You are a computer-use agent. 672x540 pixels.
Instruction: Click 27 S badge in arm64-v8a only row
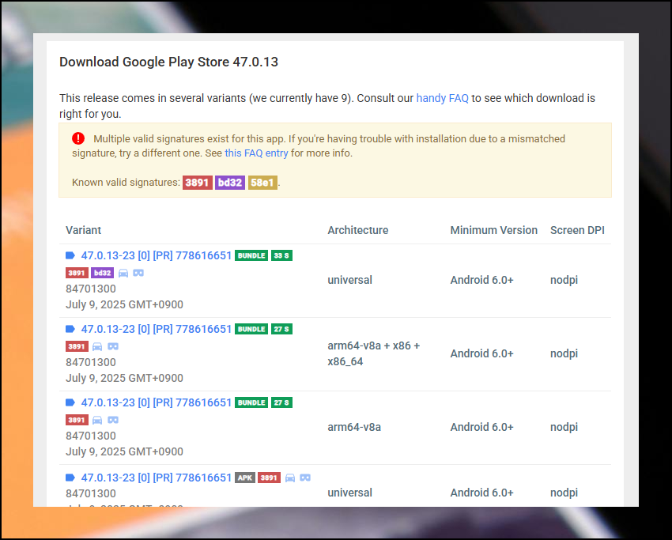(x=281, y=403)
